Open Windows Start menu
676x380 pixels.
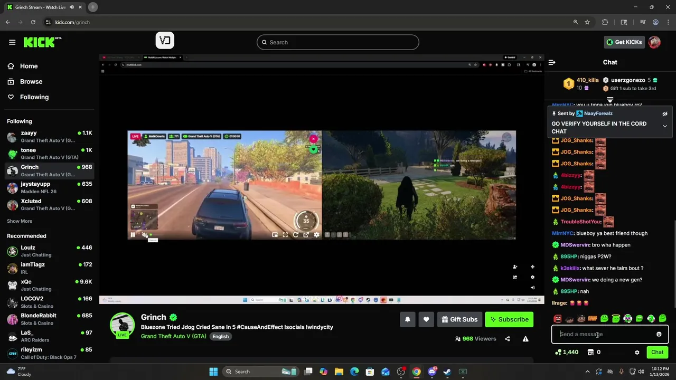click(x=213, y=372)
